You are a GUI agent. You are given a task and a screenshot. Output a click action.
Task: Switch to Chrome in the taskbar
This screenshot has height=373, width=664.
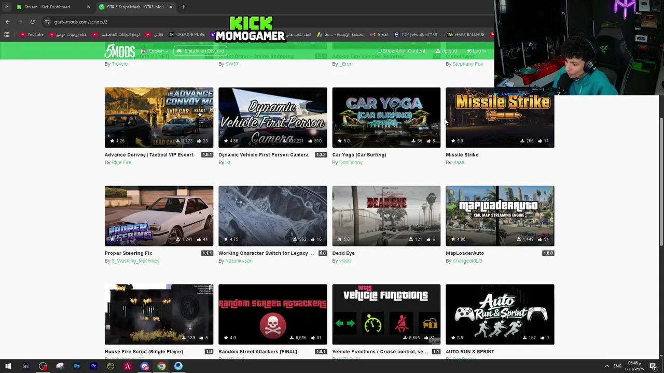[x=161, y=366]
